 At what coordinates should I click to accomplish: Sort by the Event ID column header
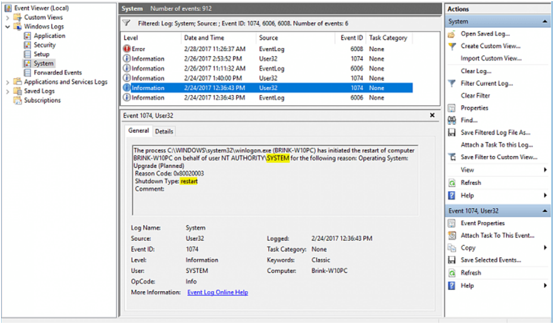coord(350,38)
